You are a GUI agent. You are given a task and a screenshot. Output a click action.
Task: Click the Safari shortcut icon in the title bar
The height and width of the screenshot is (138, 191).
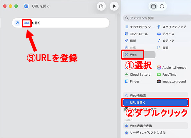point(26,6)
